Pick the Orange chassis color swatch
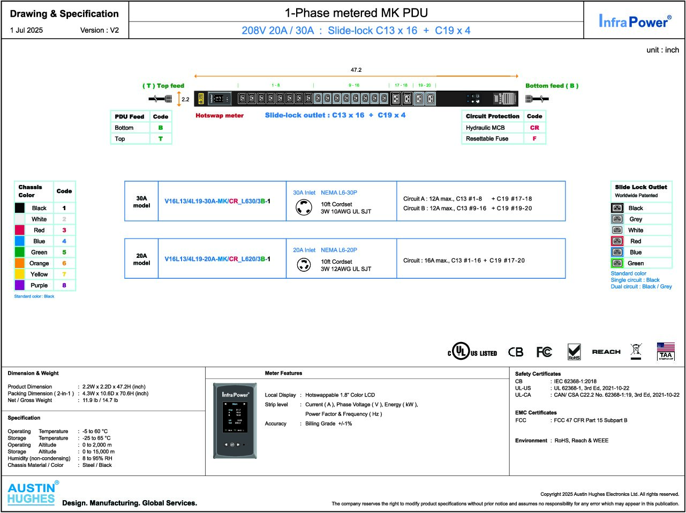 pyautogui.click(x=20, y=263)
